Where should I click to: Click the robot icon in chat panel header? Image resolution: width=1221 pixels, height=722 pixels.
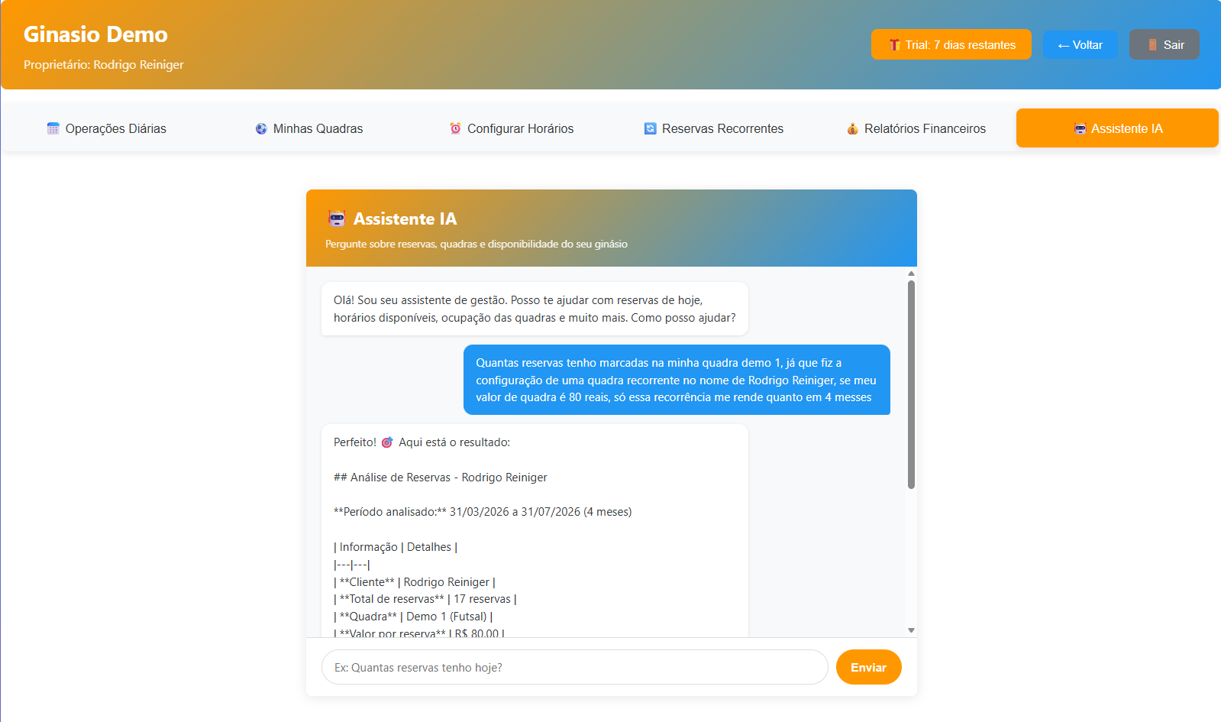[337, 219]
